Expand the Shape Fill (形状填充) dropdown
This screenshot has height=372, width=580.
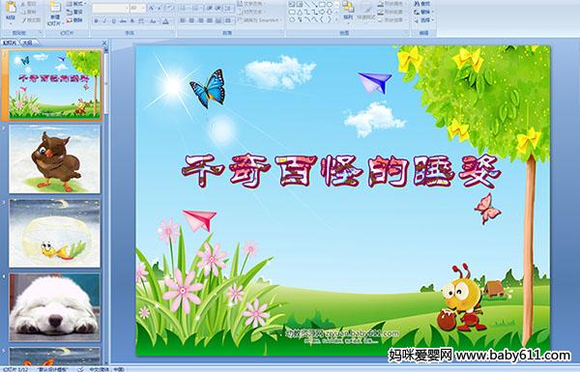pos(392,4)
